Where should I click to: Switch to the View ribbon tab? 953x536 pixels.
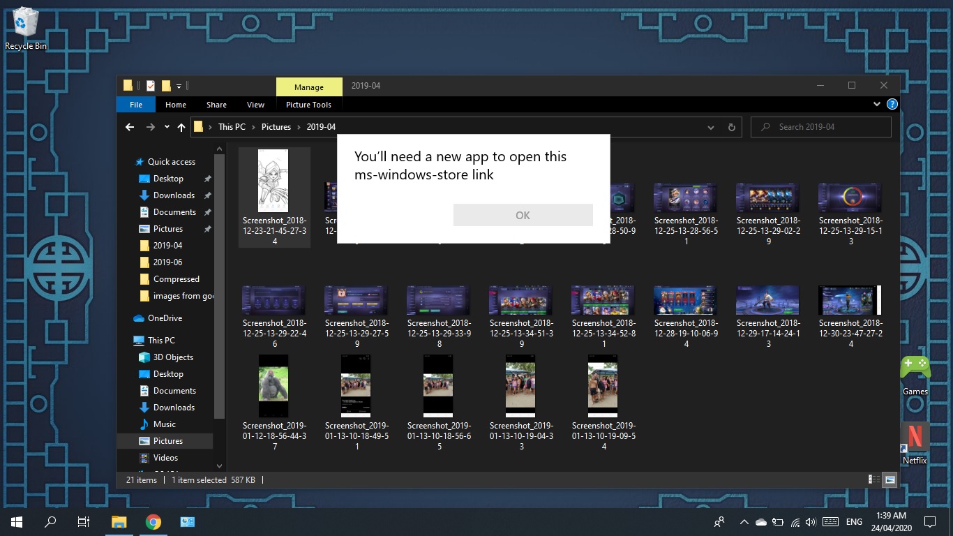point(255,105)
